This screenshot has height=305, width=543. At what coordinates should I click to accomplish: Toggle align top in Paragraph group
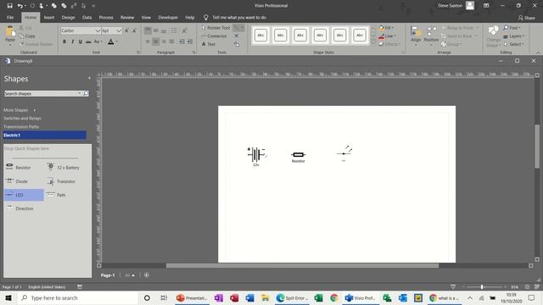point(148,30)
